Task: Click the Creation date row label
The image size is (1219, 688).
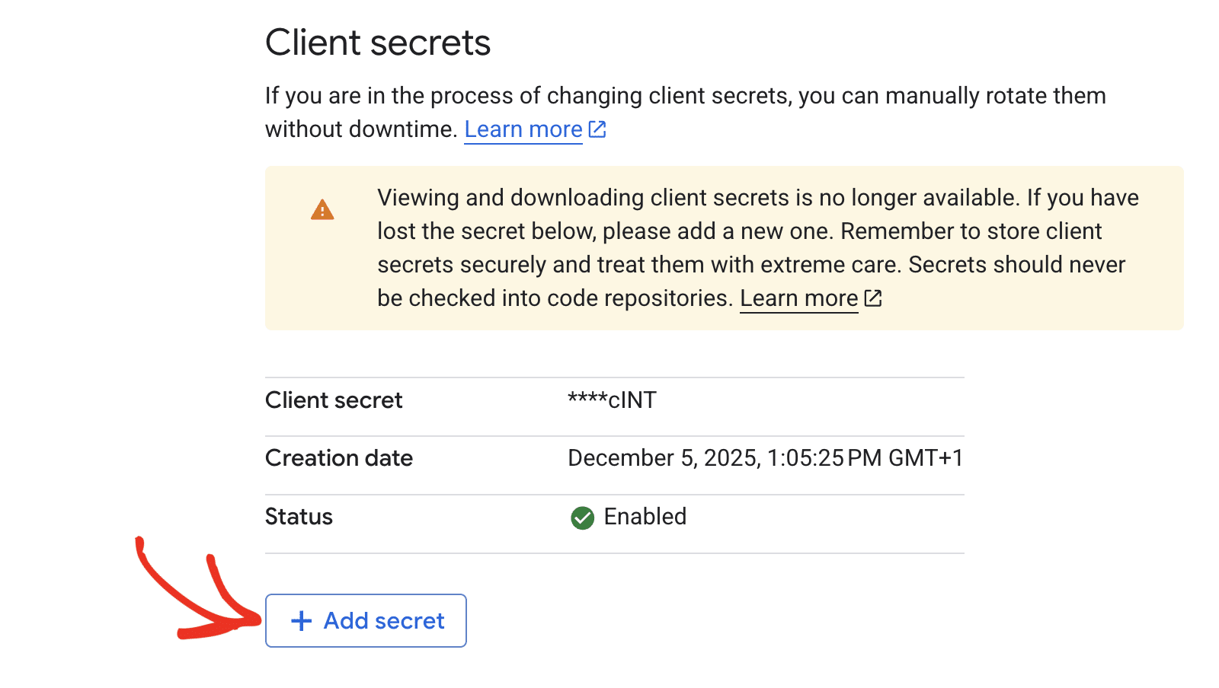Action: click(339, 458)
